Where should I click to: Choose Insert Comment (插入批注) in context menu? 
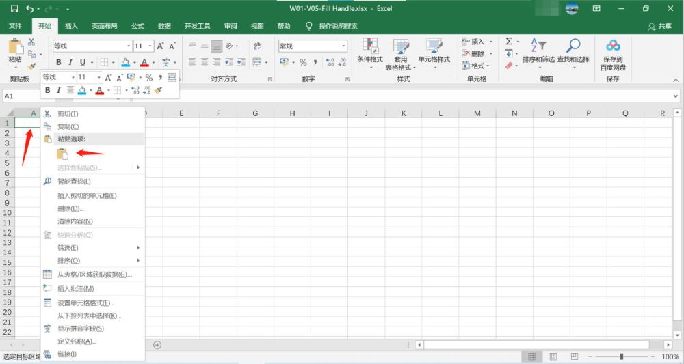[x=93, y=289]
